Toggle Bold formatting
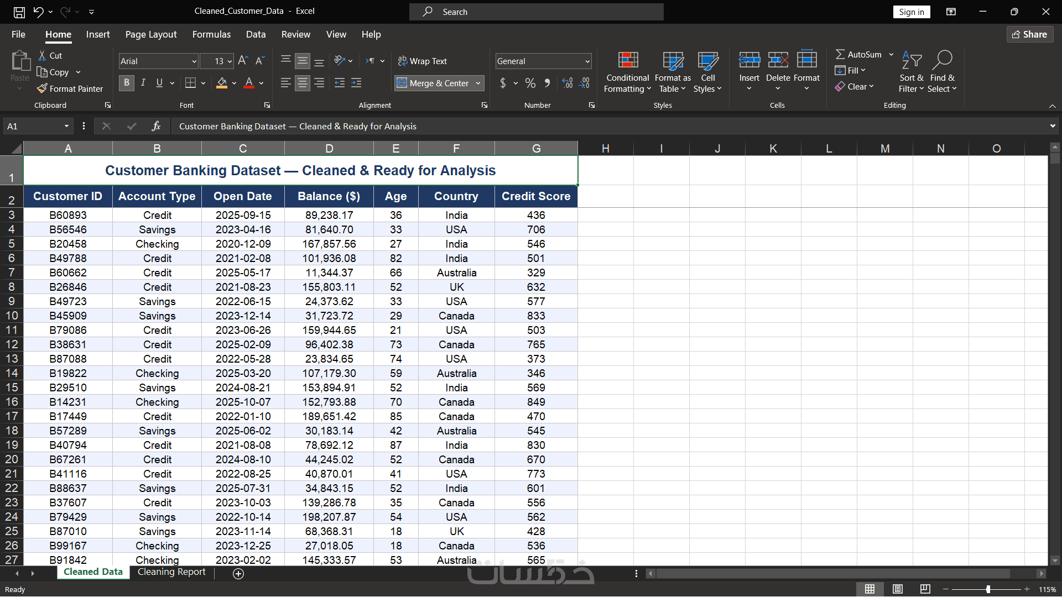This screenshot has width=1062, height=597. pos(127,83)
